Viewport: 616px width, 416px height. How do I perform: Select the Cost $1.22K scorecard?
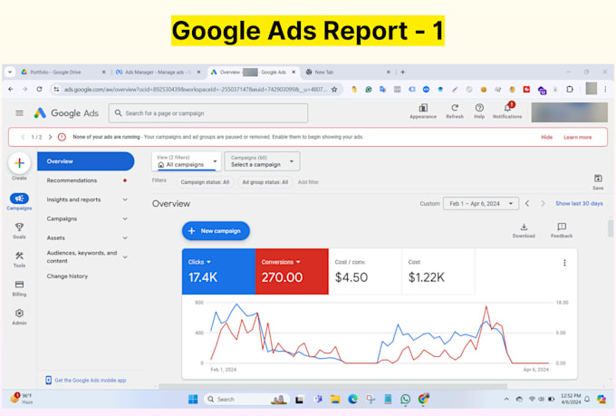point(438,271)
